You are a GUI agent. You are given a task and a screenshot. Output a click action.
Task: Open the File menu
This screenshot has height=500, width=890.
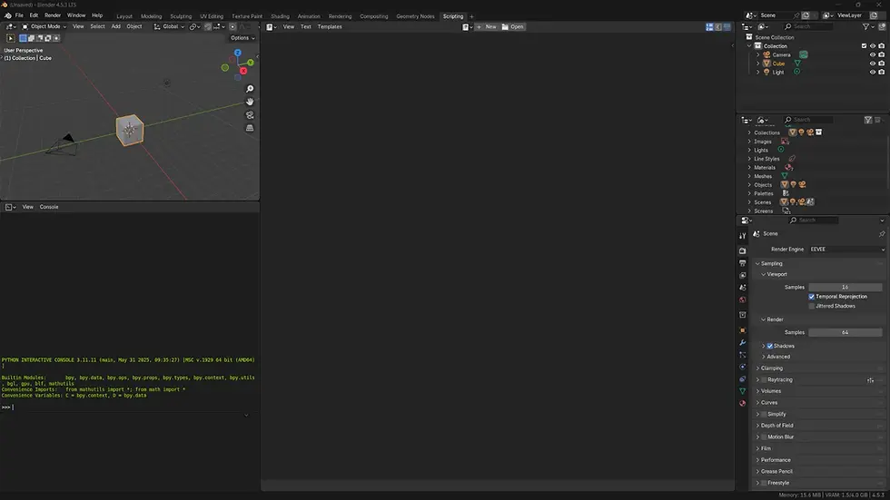point(19,15)
